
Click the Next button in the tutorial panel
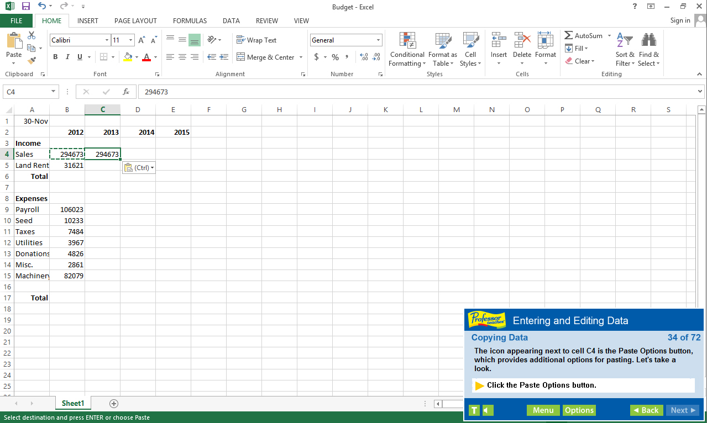(682, 410)
